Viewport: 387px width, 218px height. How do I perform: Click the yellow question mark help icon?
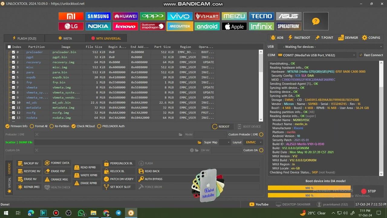pyautogui.click(x=316, y=21)
